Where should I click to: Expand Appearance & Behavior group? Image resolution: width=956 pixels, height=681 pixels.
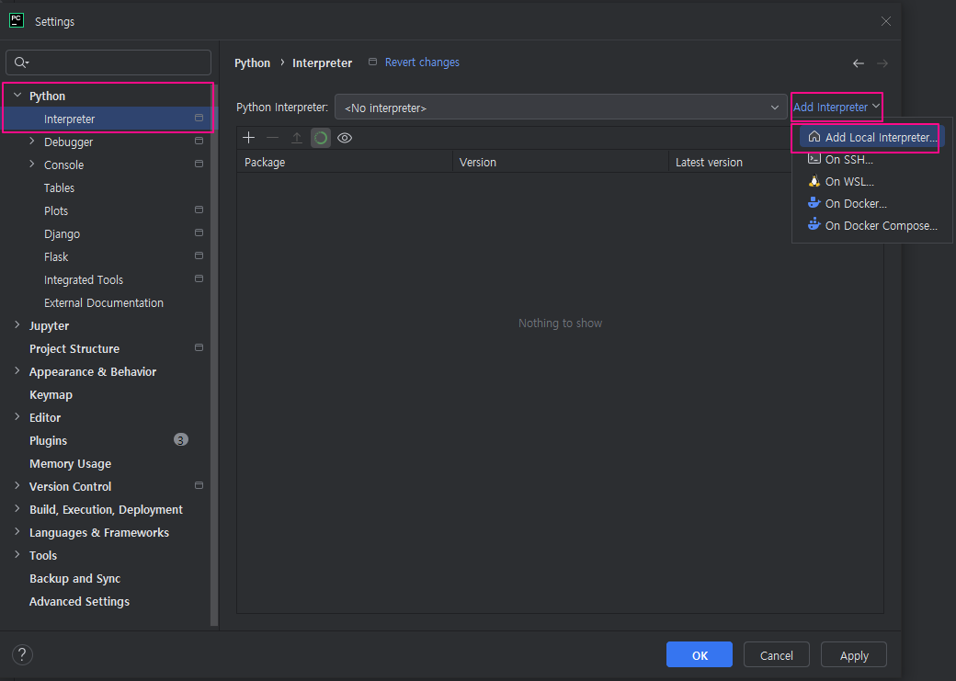coord(17,371)
